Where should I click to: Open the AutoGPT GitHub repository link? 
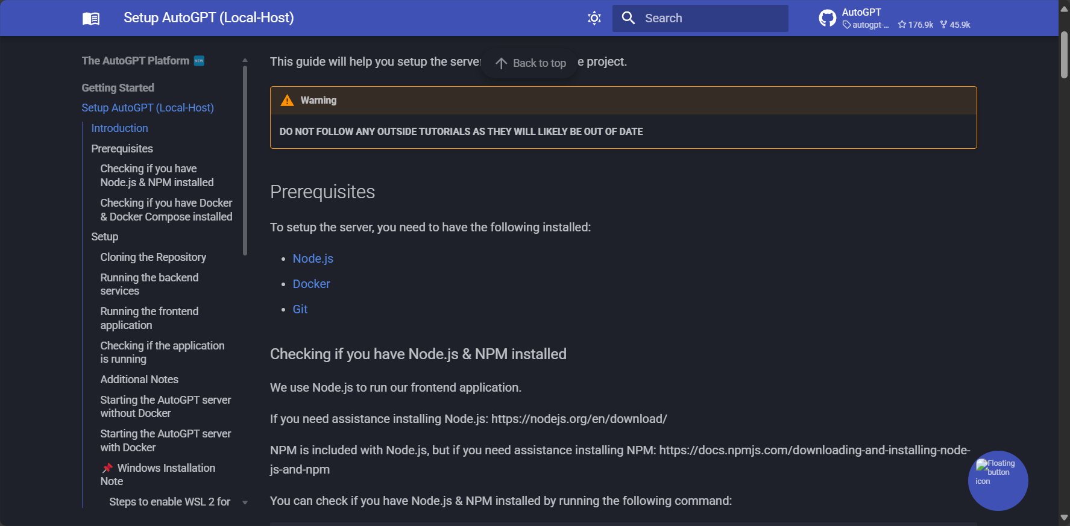(x=895, y=18)
